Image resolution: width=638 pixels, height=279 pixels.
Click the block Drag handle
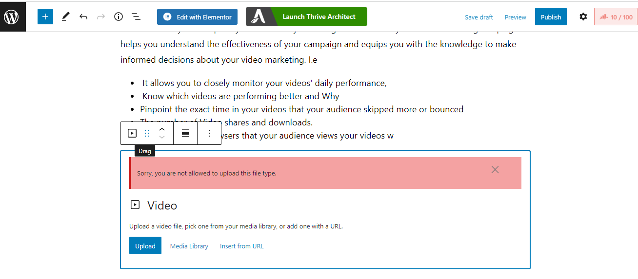(x=147, y=133)
